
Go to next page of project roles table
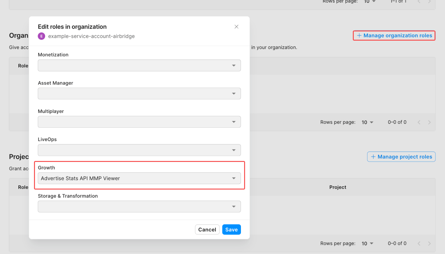429,244
